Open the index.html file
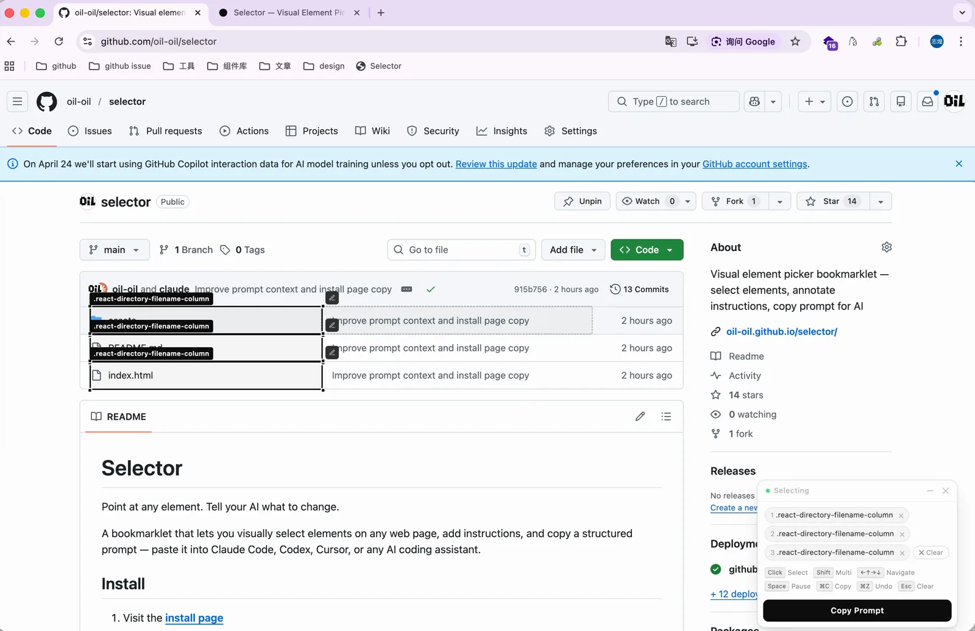Image resolution: width=975 pixels, height=631 pixels. coord(130,375)
